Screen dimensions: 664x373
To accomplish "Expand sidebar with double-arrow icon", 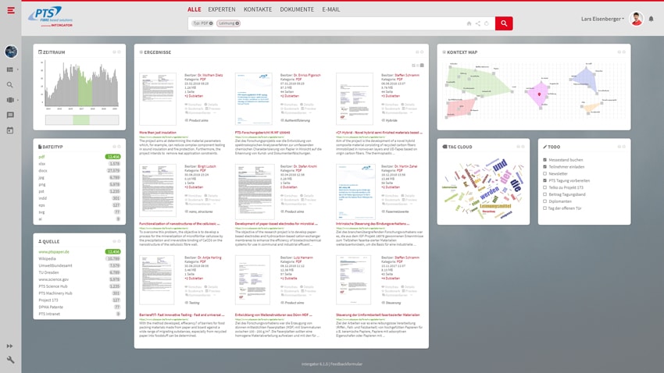I will point(10,346).
